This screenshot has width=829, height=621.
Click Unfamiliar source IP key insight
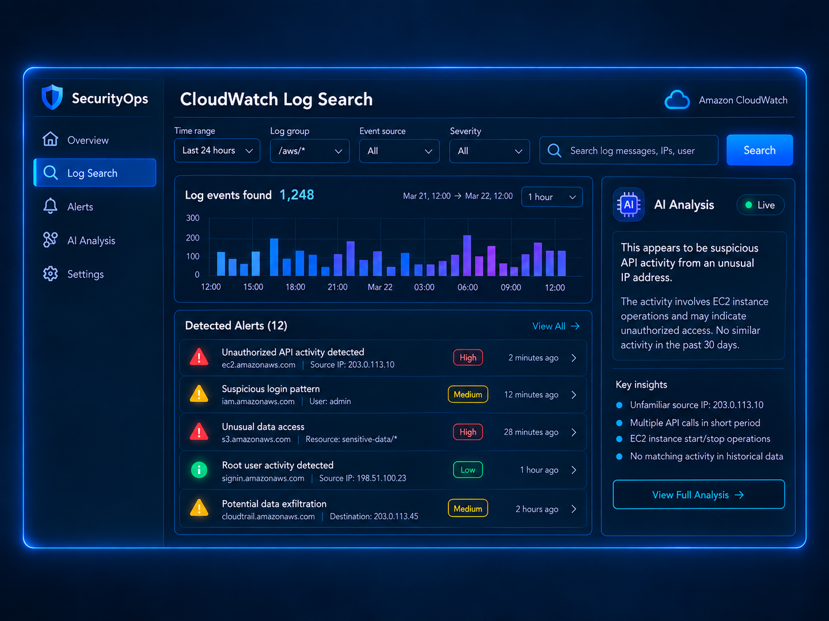coord(697,405)
